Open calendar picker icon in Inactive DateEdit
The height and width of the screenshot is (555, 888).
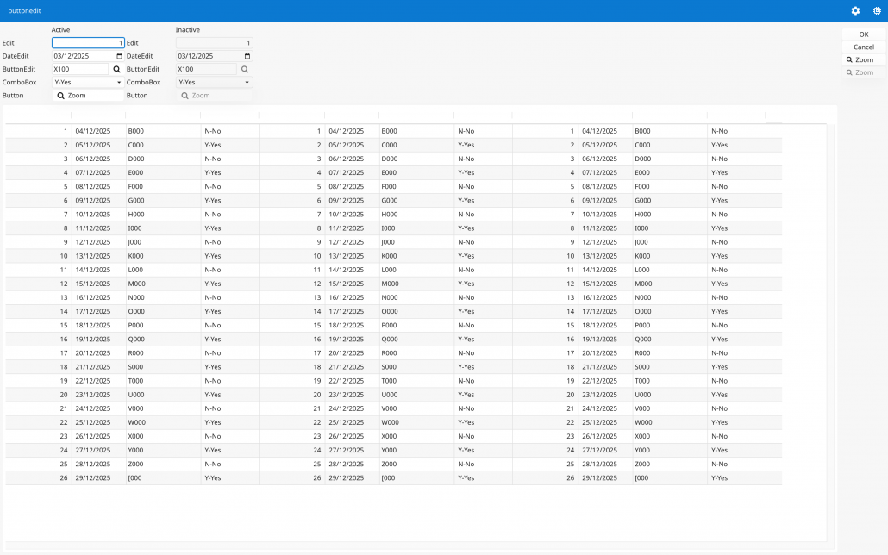(x=247, y=56)
